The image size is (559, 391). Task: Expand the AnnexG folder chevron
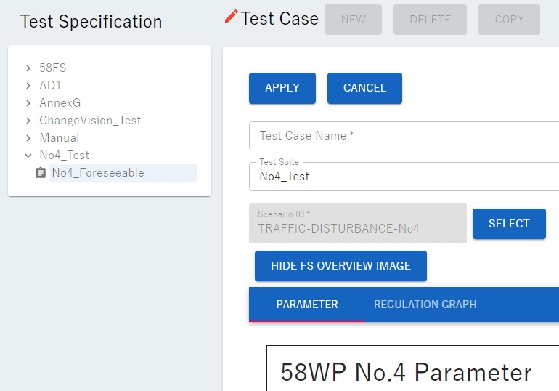pos(28,103)
